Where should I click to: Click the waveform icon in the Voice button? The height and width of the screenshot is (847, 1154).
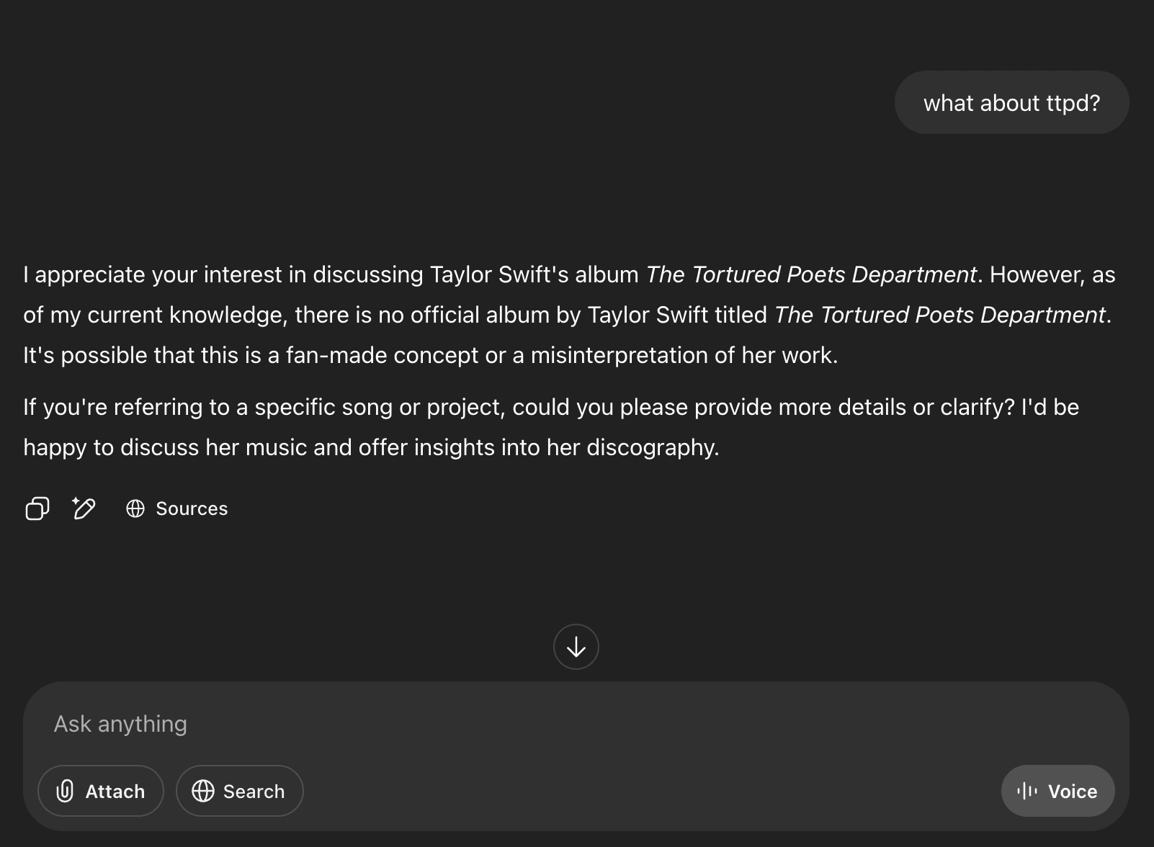(1027, 791)
